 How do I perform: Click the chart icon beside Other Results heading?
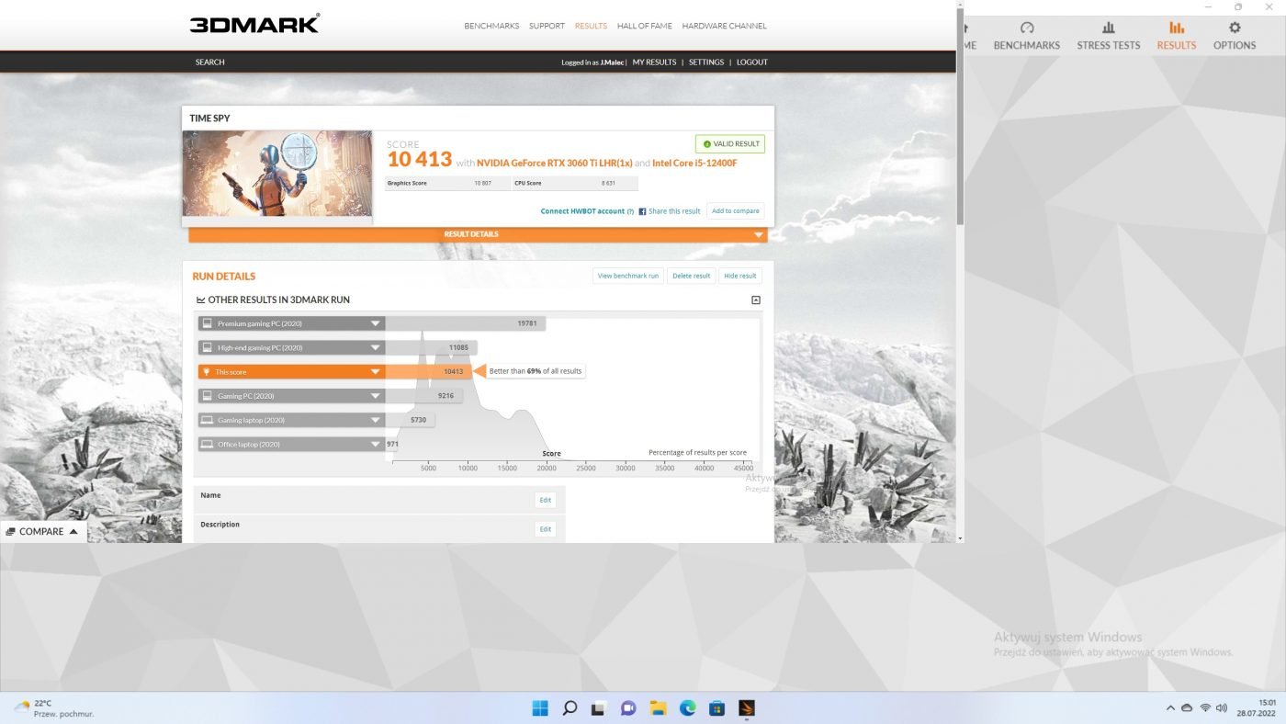201,300
